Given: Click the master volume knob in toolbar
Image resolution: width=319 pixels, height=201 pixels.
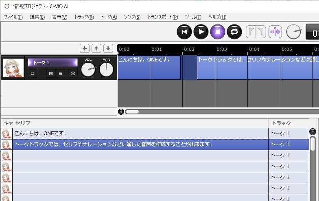Looking at the screenshot, I should 294,32.
